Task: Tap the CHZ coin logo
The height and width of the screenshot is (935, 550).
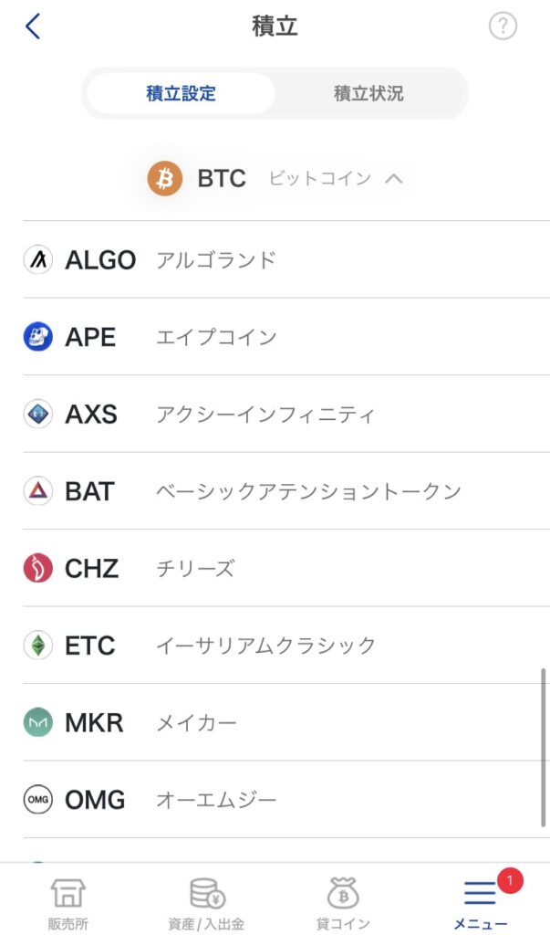Action: [x=37, y=569]
